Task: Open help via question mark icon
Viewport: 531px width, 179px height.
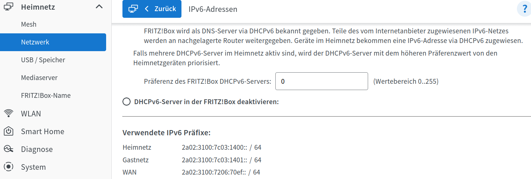Action: (525, 9)
